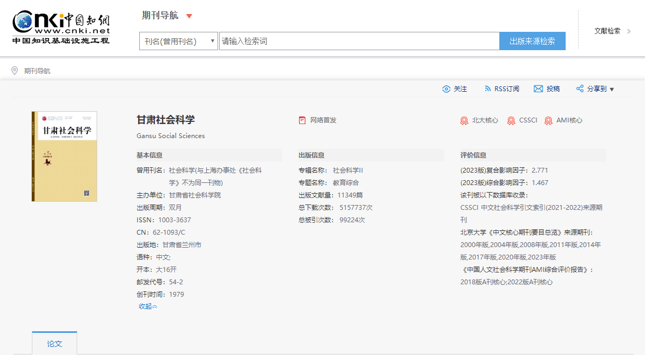Click the 期刊导航 header title
The image size is (645, 355).
pyautogui.click(x=160, y=16)
